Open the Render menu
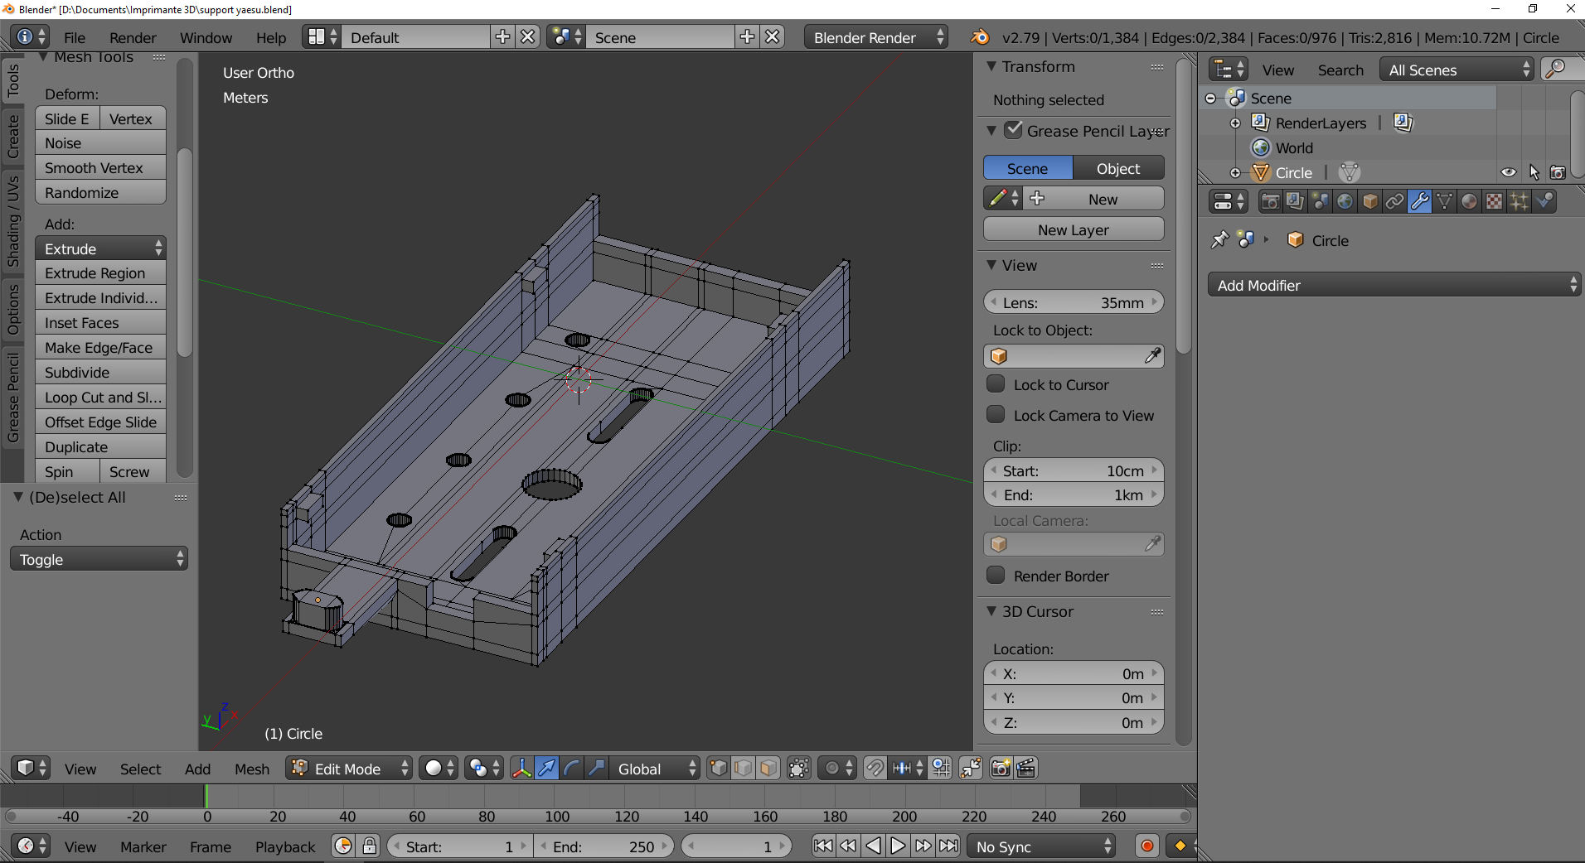The image size is (1585, 863). pos(133,37)
